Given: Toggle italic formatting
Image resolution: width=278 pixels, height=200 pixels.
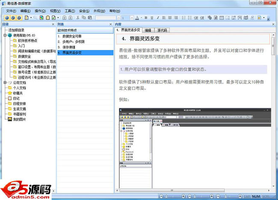Looking at the screenshot, I should pos(158,18).
